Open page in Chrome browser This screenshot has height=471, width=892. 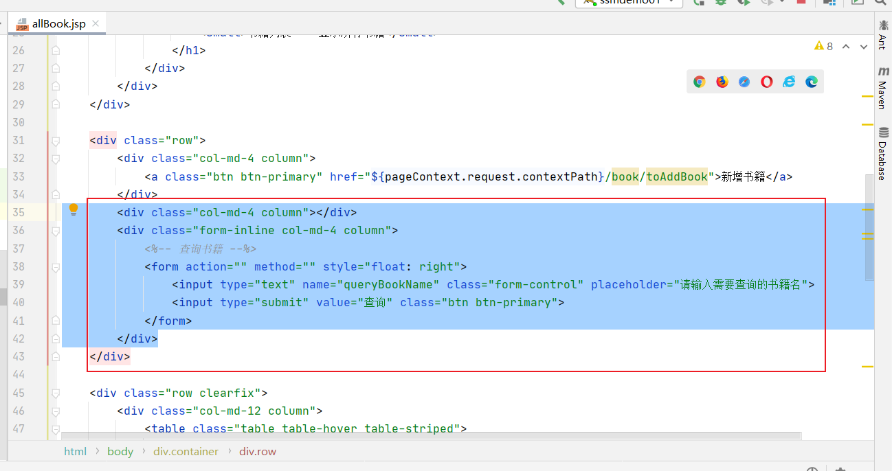700,82
